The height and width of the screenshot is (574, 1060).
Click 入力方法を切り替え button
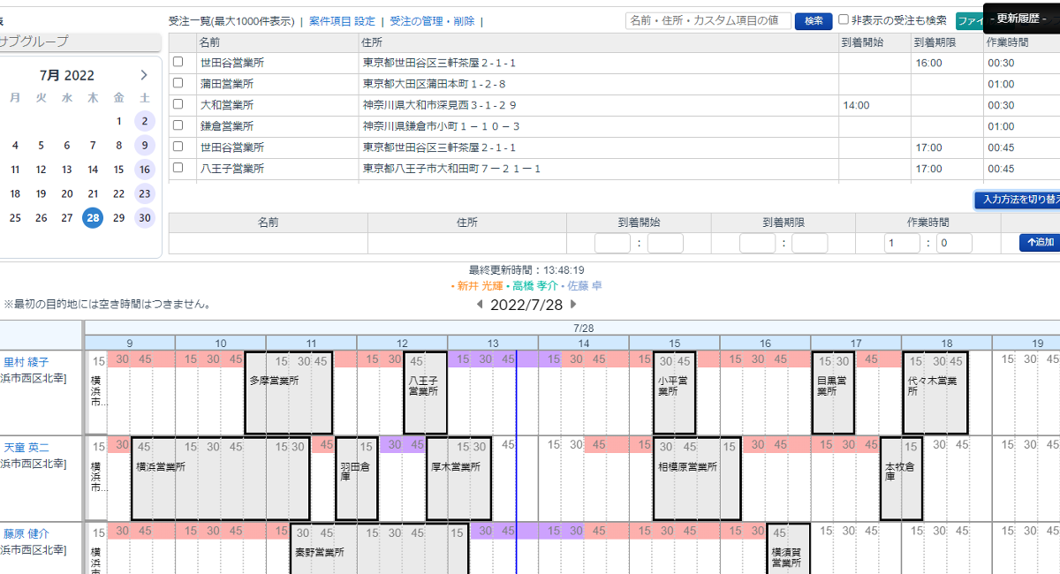[1018, 200]
